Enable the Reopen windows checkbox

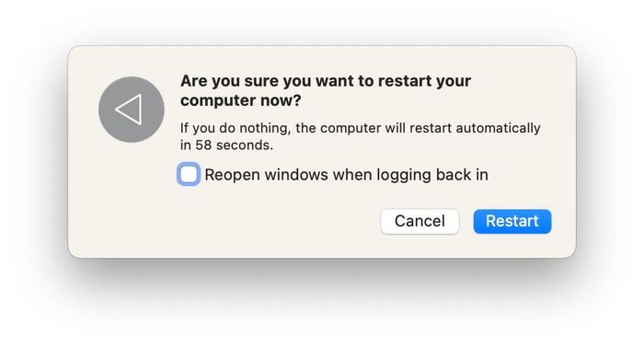189,174
